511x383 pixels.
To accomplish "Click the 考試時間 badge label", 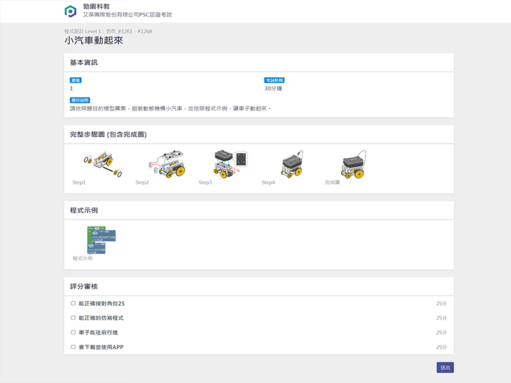I will click(274, 80).
